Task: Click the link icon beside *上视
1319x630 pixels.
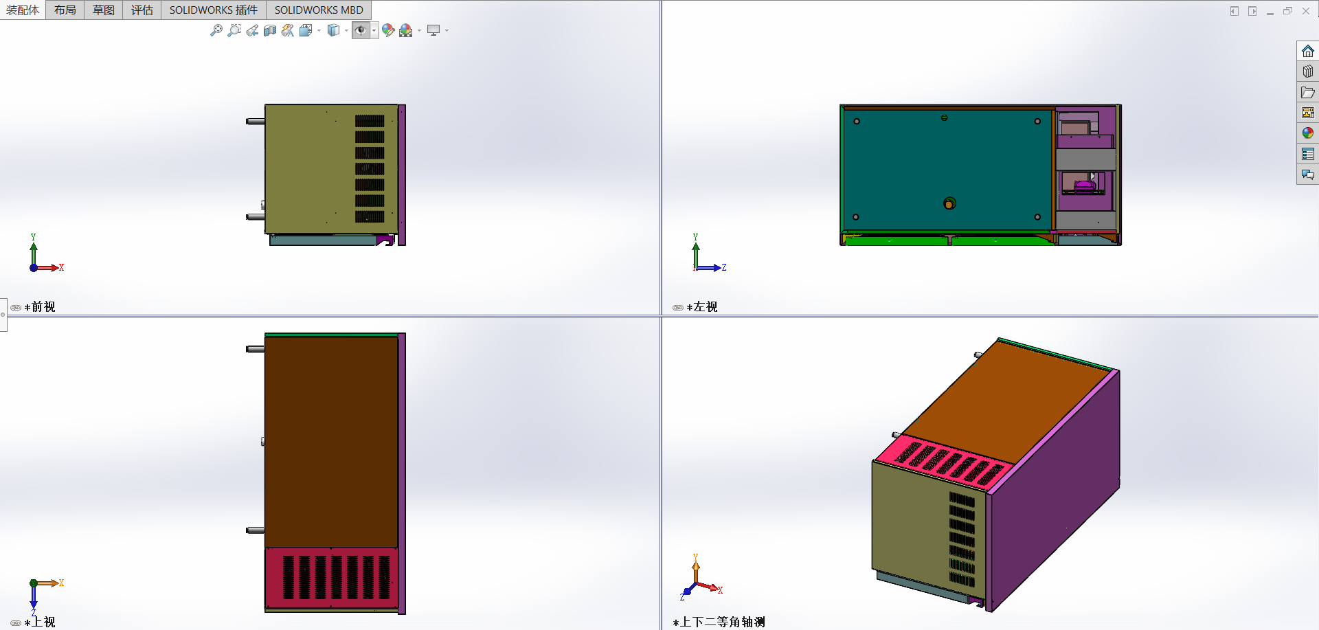Action: coord(16,623)
